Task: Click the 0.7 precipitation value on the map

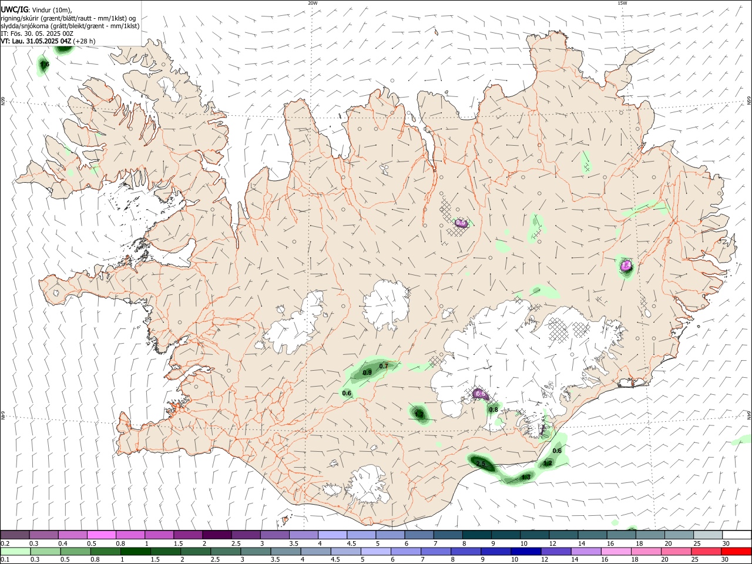Action: point(384,366)
